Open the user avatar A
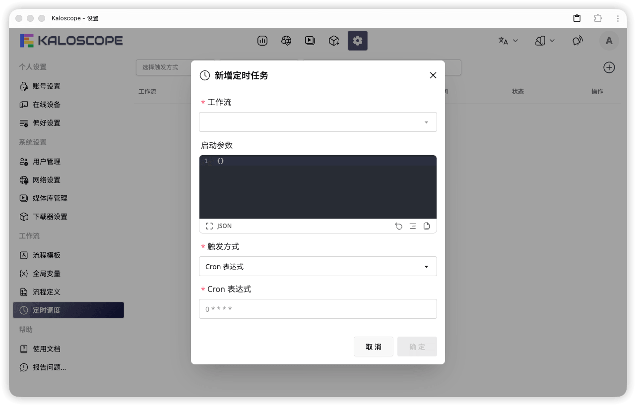The image size is (636, 406). point(609,41)
